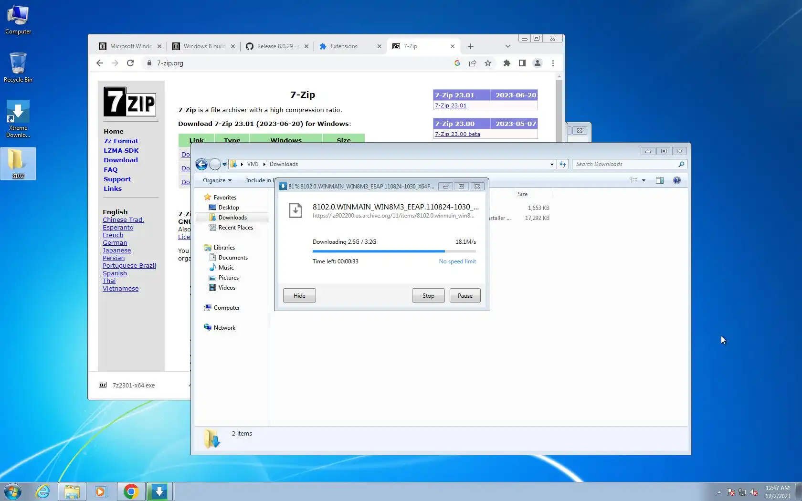Switch to Xtreme Download Manager taskbar button
802x501 pixels.
pyautogui.click(x=159, y=491)
